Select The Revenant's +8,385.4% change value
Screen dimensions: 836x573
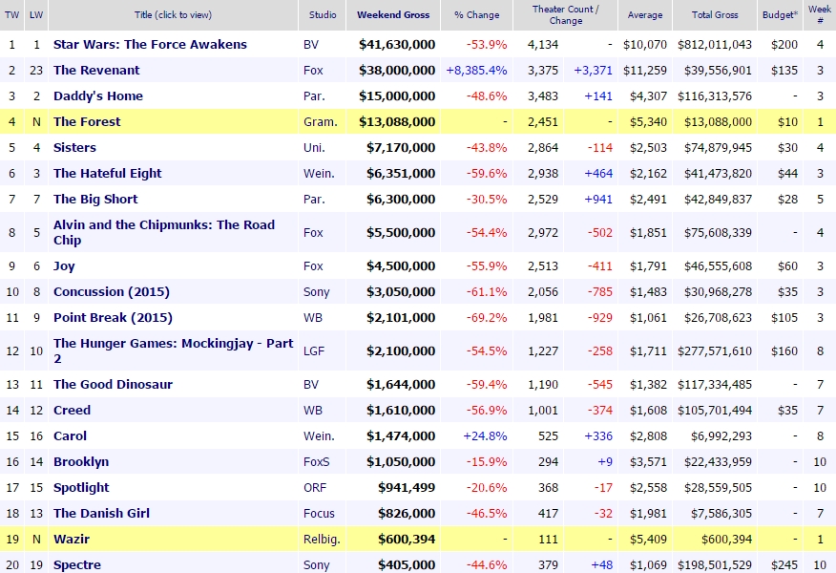pyautogui.click(x=476, y=70)
